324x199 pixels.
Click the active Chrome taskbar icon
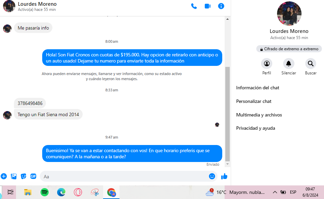click(x=111, y=193)
